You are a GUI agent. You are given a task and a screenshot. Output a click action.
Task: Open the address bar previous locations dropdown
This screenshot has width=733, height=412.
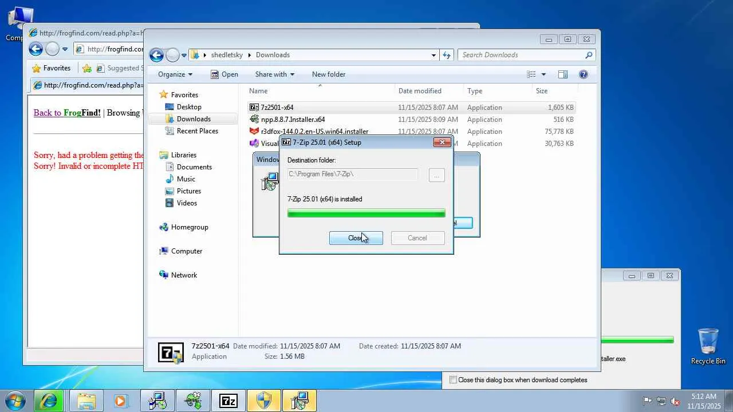[434, 56]
